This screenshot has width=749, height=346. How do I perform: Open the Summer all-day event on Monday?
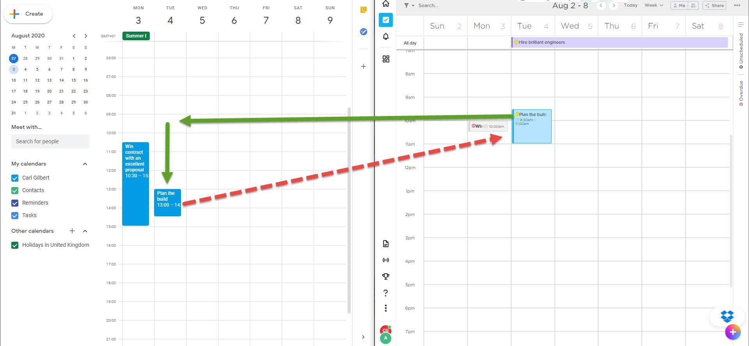tap(136, 36)
